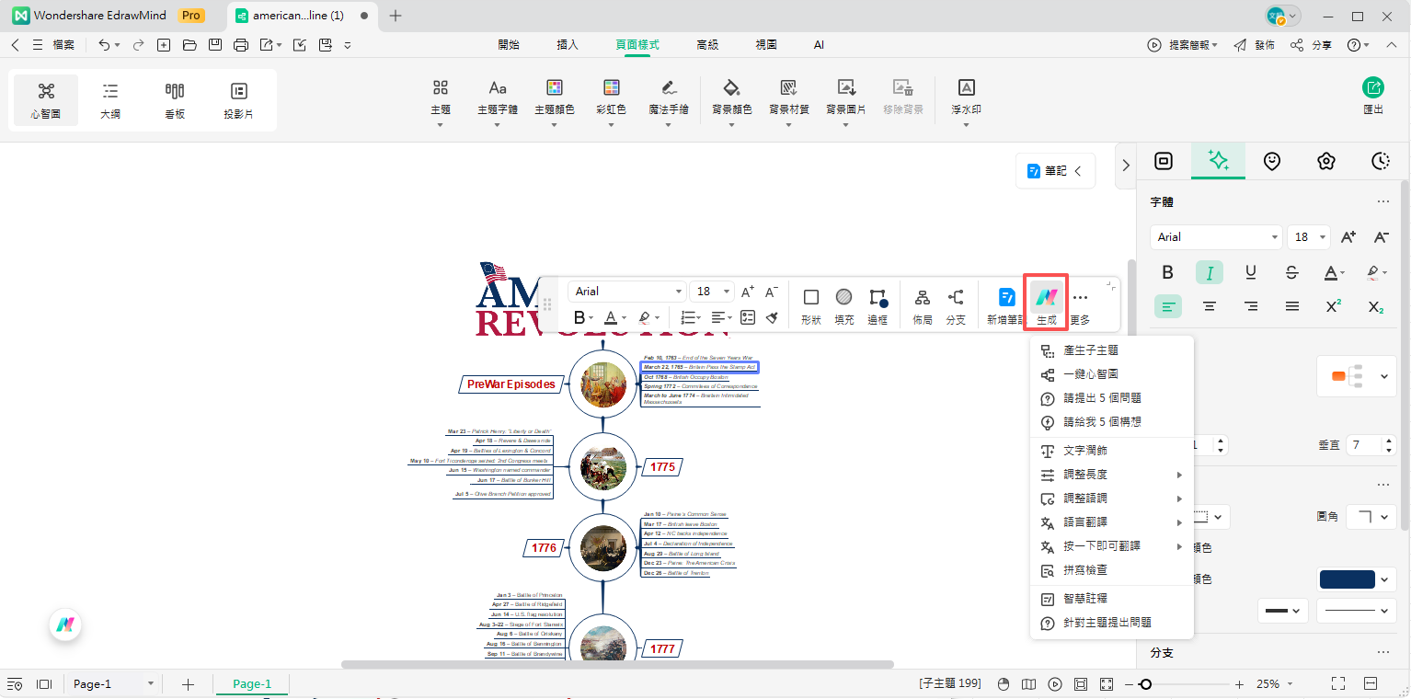
Task: Toggle italic in the right font panel
Action: pyautogui.click(x=1209, y=272)
